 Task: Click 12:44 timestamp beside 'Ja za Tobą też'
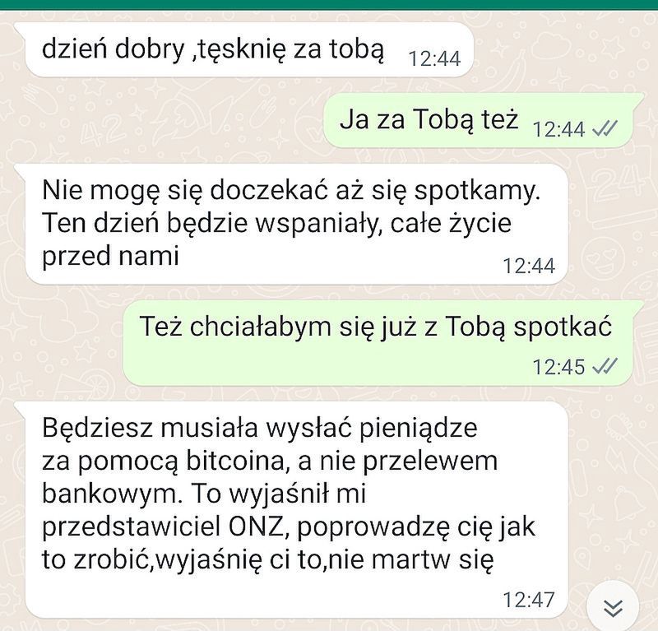tap(558, 129)
